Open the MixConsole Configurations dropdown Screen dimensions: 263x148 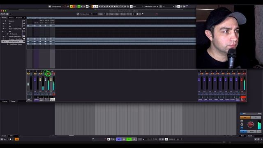86,14
